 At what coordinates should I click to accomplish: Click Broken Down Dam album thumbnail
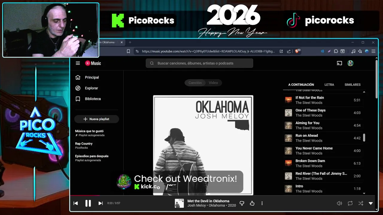(x=288, y=163)
